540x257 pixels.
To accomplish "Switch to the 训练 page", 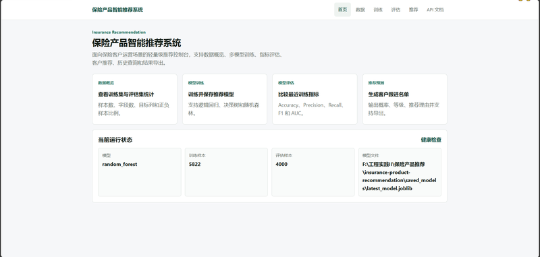I will [378, 9].
